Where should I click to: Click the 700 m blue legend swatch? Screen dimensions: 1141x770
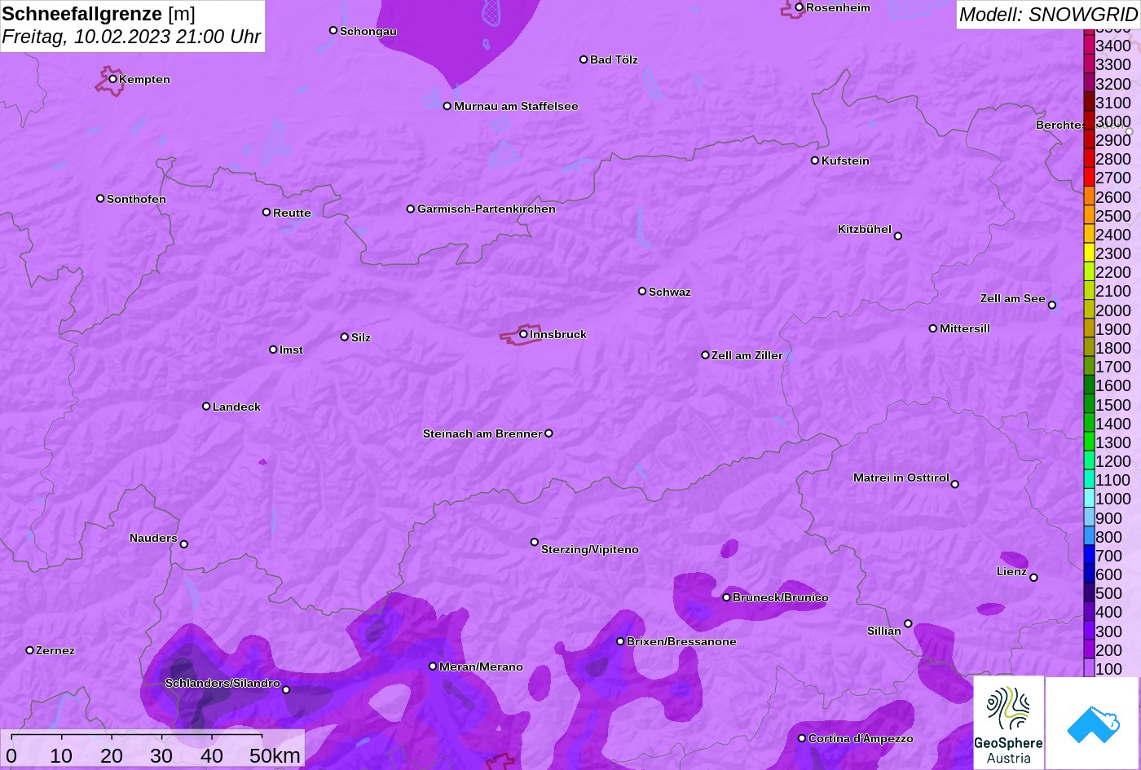pyautogui.click(x=1089, y=555)
